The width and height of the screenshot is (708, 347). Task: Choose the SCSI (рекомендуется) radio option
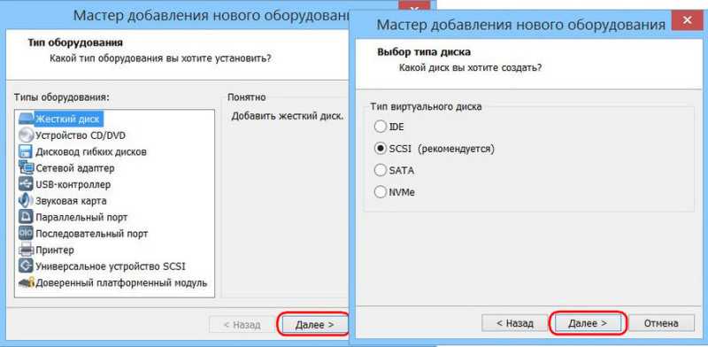[381, 149]
